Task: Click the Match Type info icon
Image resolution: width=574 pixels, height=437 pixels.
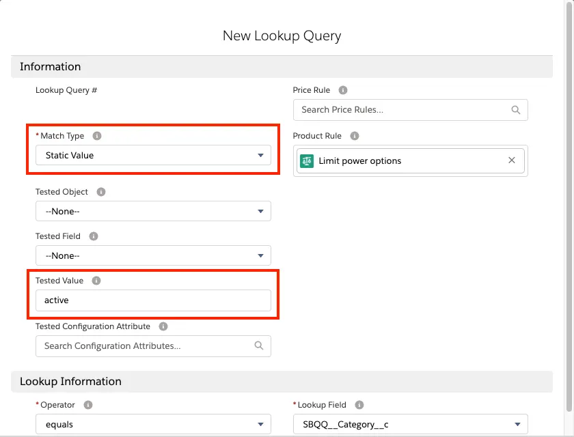Action: coord(97,136)
